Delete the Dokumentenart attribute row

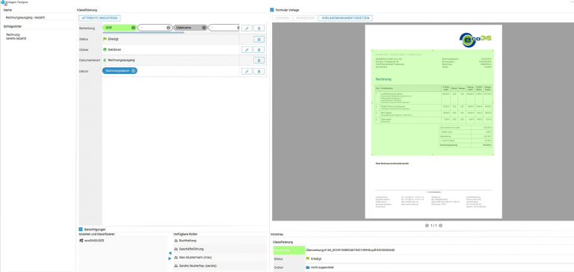pyautogui.click(x=259, y=61)
